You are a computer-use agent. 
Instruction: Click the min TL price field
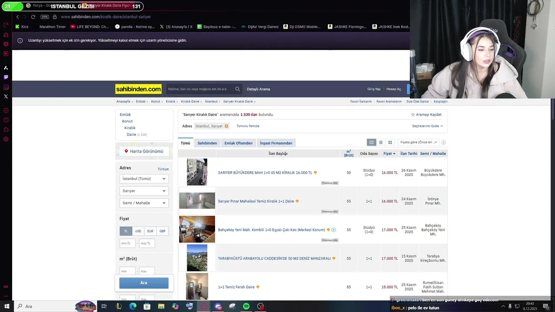point(127,243)
